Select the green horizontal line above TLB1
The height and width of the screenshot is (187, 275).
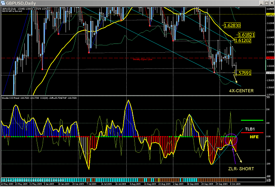pyautogui.click(x=252, y=120)
